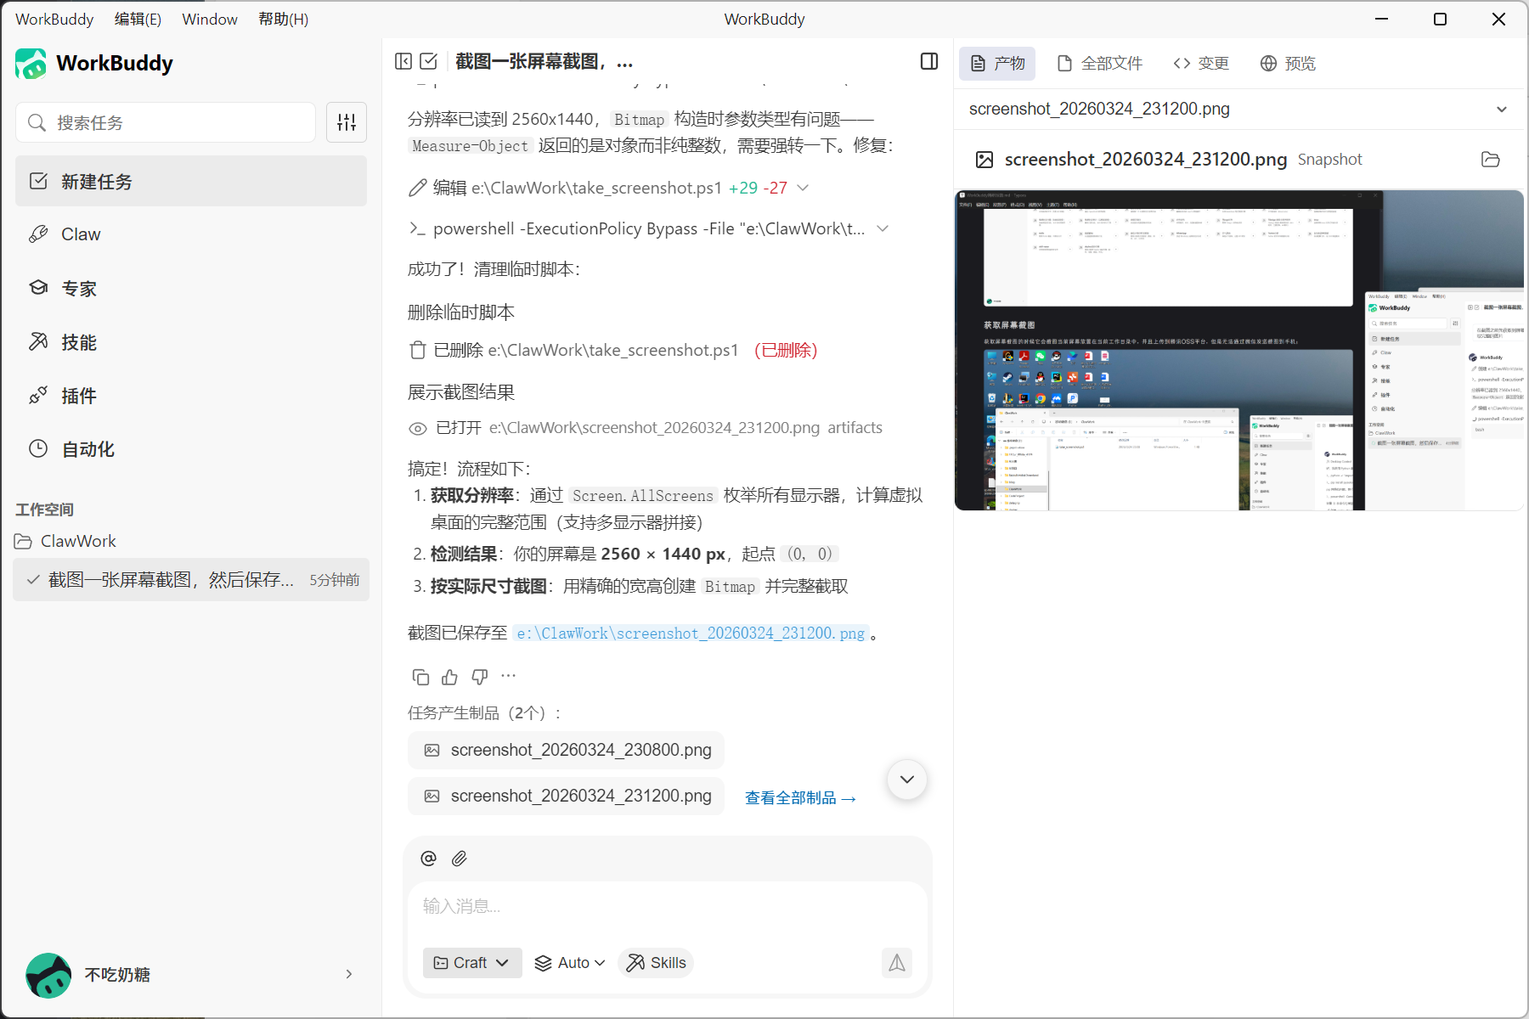This screenshot has height=1019, width=1529.
Task: Send the message with arrow button
Action: click(x=897, y=962)
